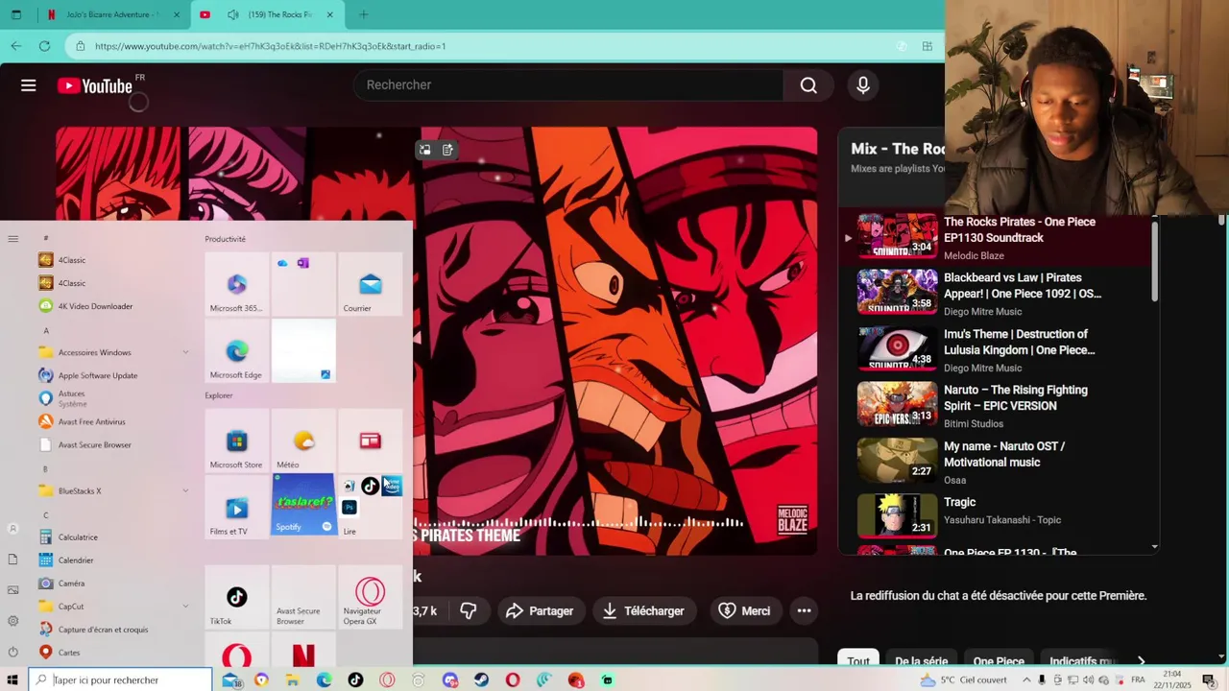Open the more actions three-dot menu
The height and width of the screenshot is (691, 1229).
(805, 610)
